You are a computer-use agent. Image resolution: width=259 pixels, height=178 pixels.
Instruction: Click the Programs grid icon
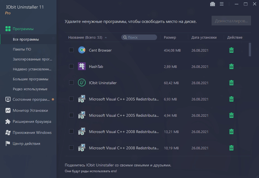tap(8, 29)
